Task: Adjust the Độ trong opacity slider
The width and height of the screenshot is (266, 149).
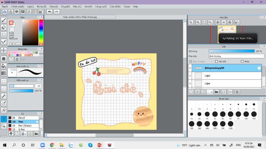Action: click(x=231, y=51)
